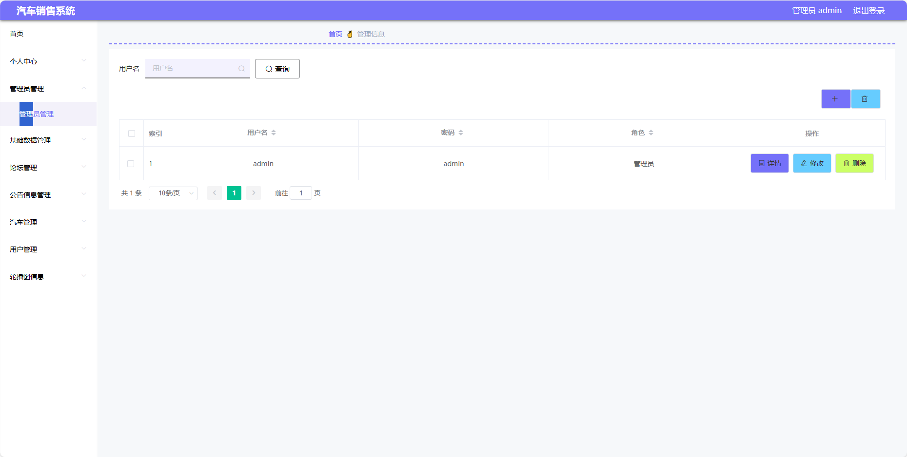Click 删除 to delete admin row
The image size is (907, 457).
[x=854, y=163]
